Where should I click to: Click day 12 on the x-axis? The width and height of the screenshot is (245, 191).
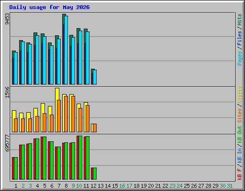tap(93, 186)
